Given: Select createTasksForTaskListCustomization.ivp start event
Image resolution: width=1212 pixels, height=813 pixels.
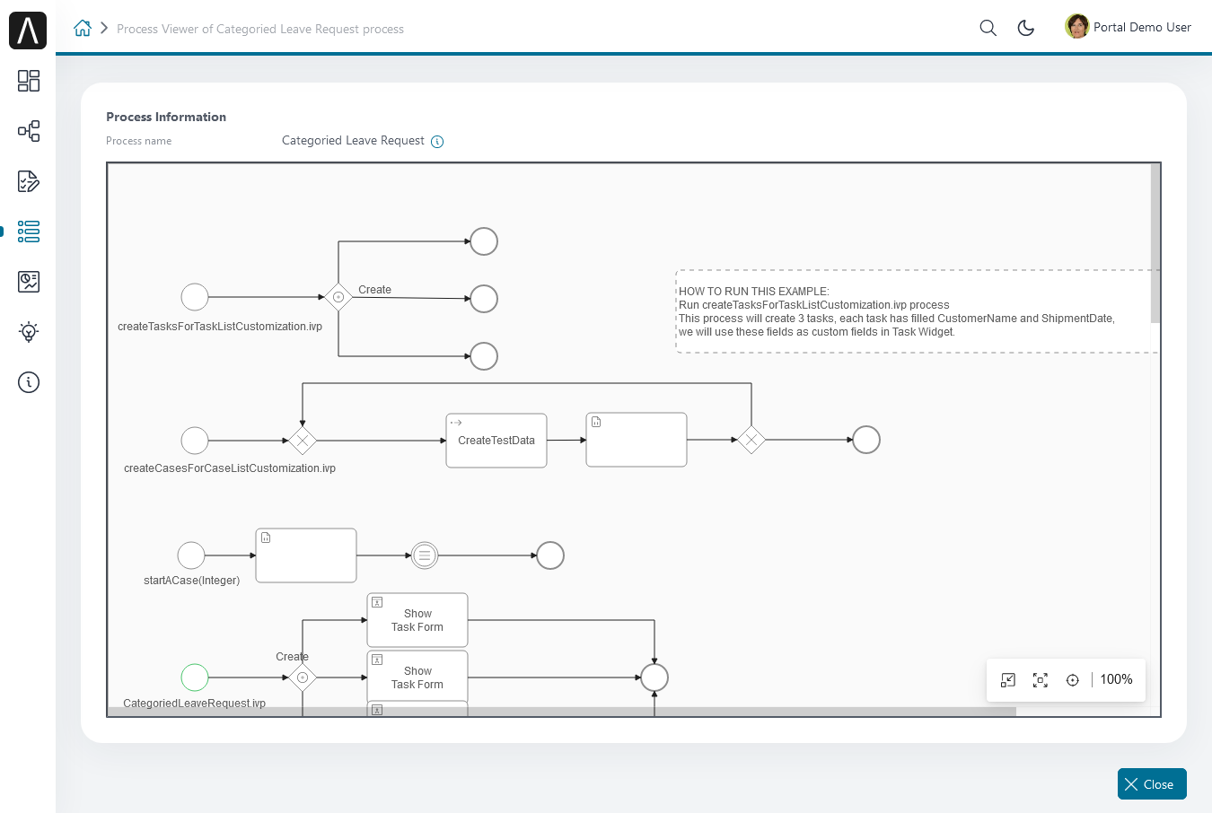Looking at the screenshot, I should (x=195, y=297).
